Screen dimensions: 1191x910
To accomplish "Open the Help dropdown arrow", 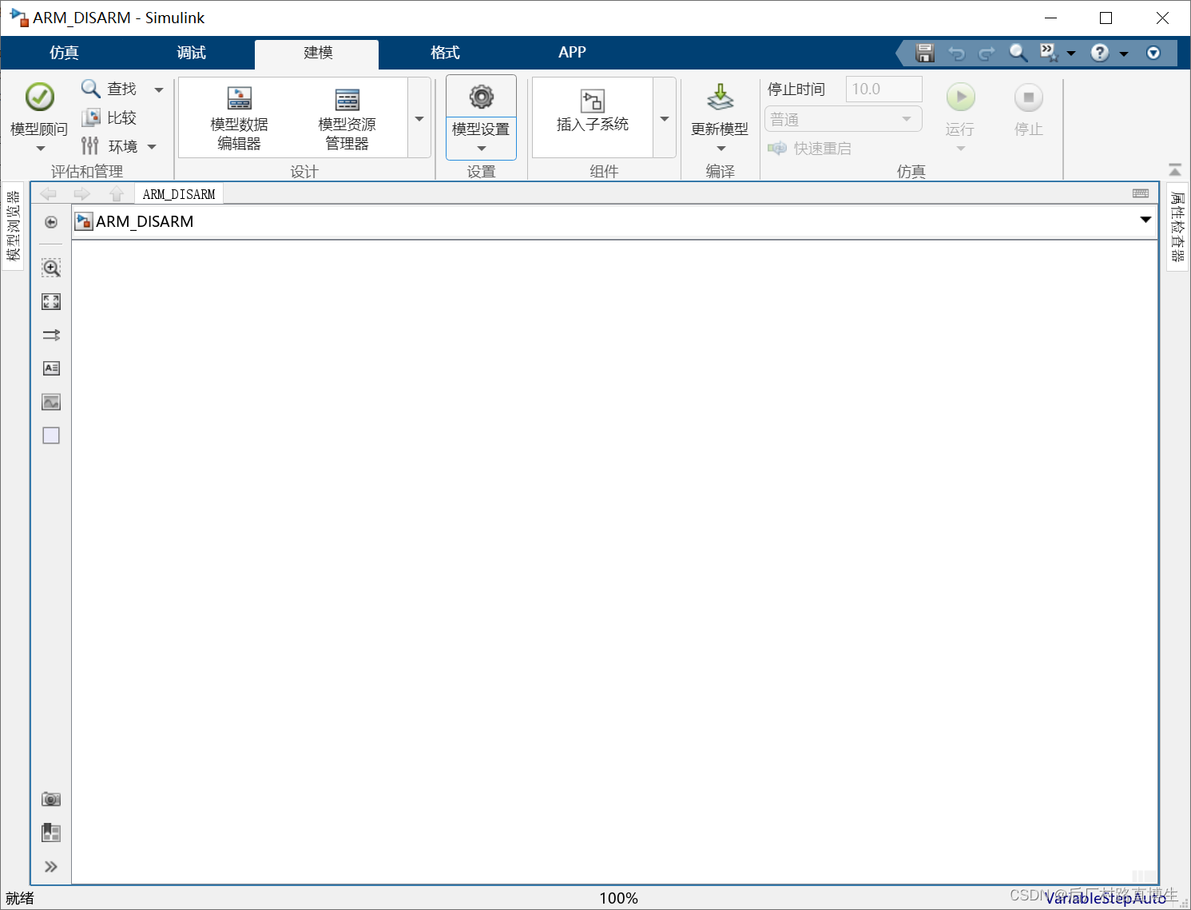I will (x=1123, y=54).
